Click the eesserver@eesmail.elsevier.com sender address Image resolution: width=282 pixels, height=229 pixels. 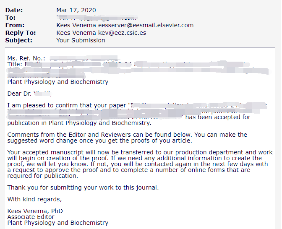click(x=146, y=25)
